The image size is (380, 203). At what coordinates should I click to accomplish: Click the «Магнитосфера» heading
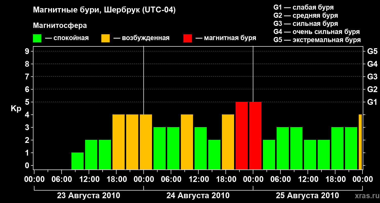(60, 26)
